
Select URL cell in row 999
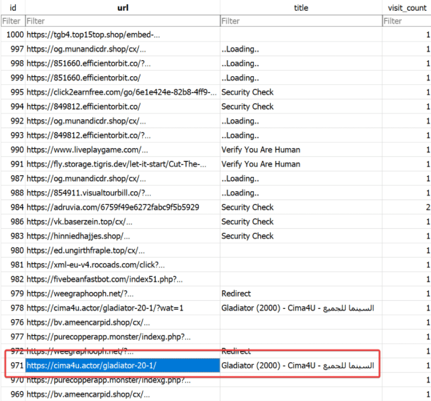point(123,78)
